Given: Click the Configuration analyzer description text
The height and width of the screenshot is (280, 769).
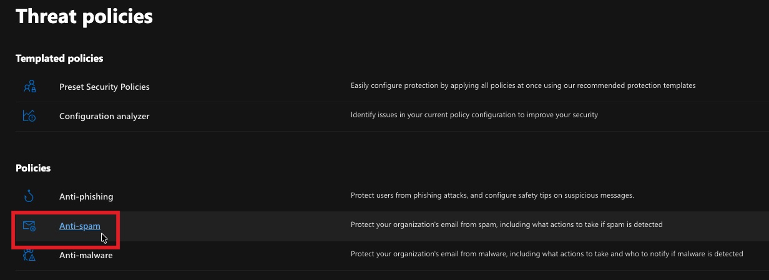Looking at the screenshot, I should click(474, 115).
